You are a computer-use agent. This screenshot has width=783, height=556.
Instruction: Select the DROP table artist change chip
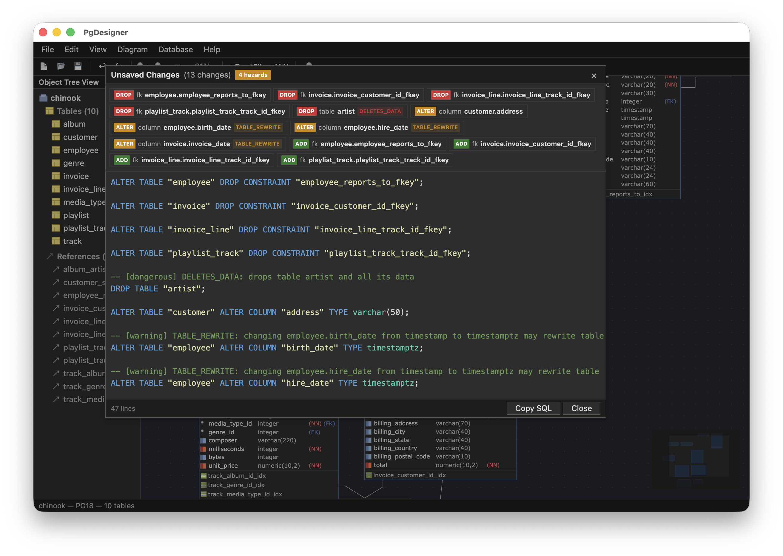[350, 111]
